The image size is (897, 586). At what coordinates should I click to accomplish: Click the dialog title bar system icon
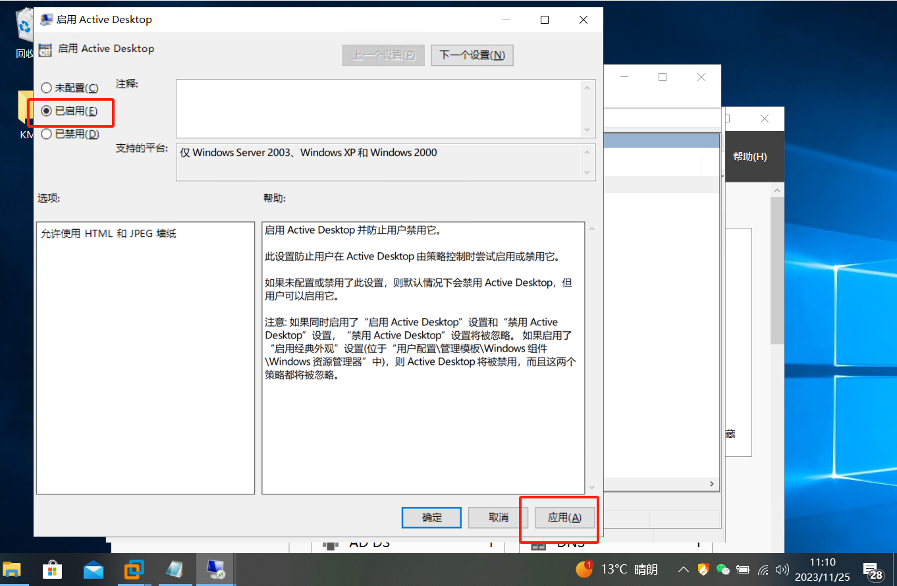point(46,20)
